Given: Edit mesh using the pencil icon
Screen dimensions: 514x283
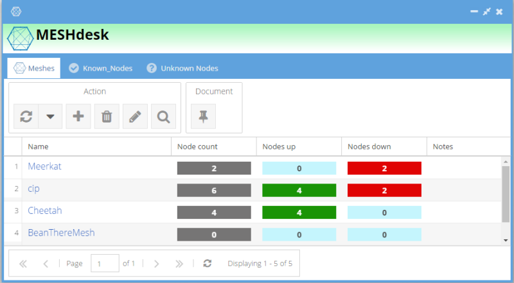Looking at the screenshot, I should point(135,116).
